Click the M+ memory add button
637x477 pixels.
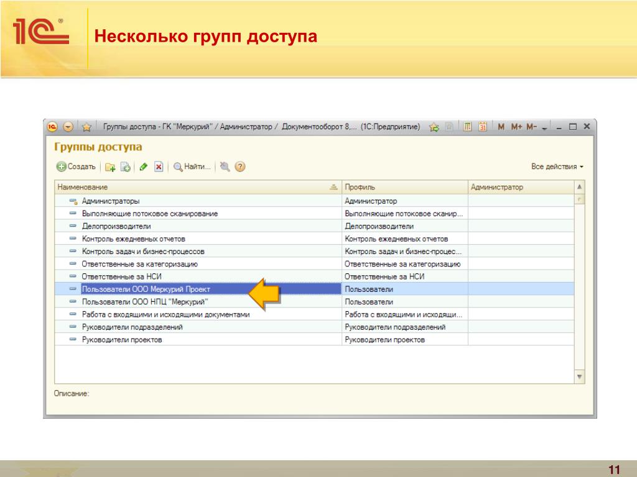[x=516, y=127]
